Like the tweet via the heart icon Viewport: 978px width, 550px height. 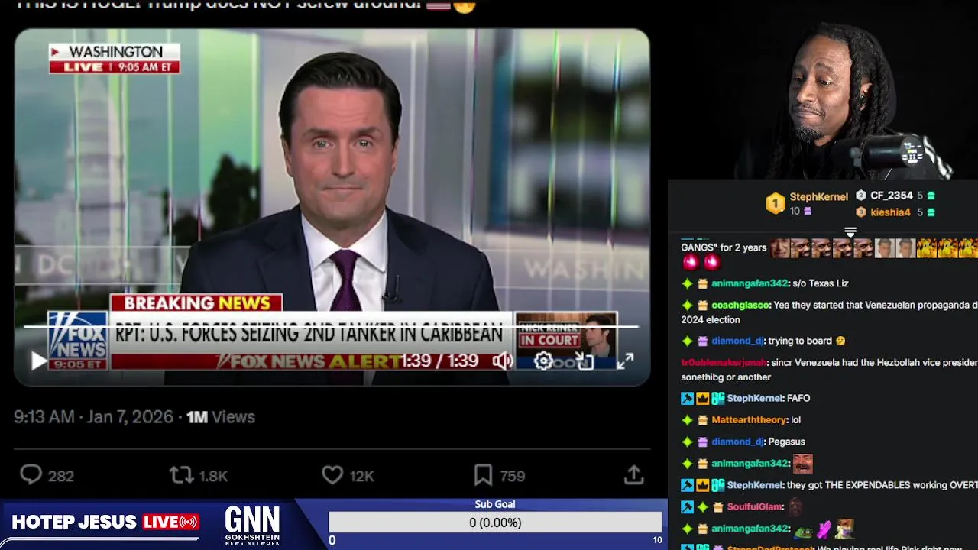tap(332, 475)
